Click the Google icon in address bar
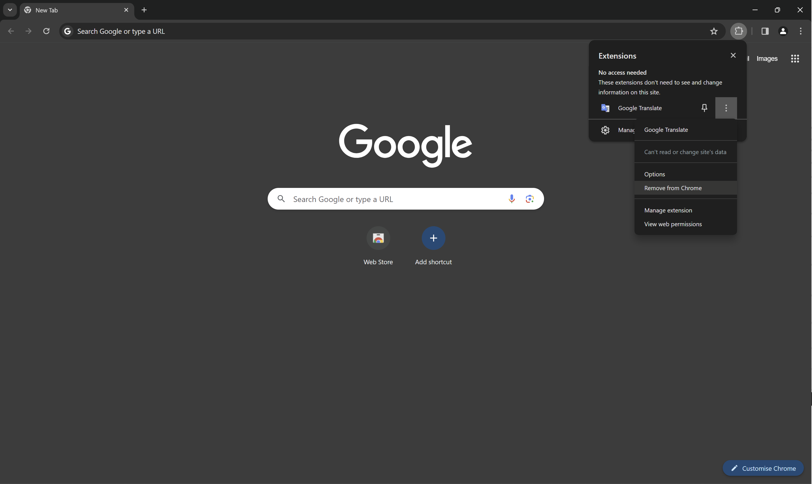 [68, 31]
